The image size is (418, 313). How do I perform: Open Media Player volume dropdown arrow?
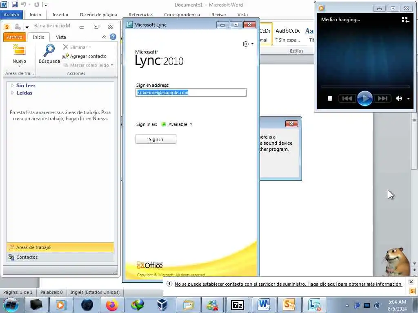[408, 99]
